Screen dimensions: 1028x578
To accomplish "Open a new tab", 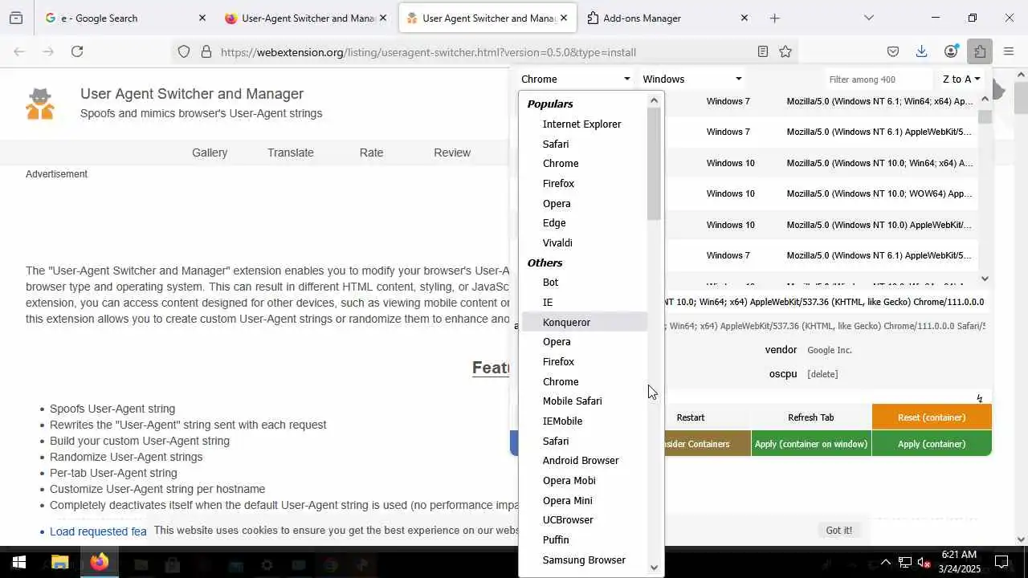I will tap(774, 18).
